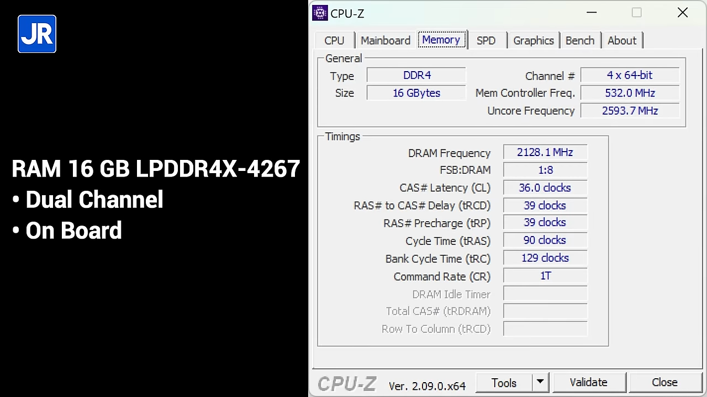Click the CAS# Latency value field

[x=545, y=188]
